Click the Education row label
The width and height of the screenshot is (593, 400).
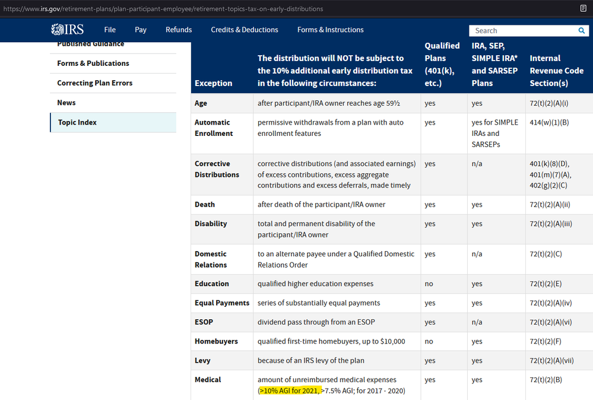(x=212, y=284)
